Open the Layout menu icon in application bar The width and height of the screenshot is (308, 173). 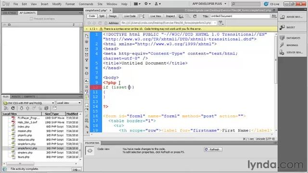pos(137,4)
